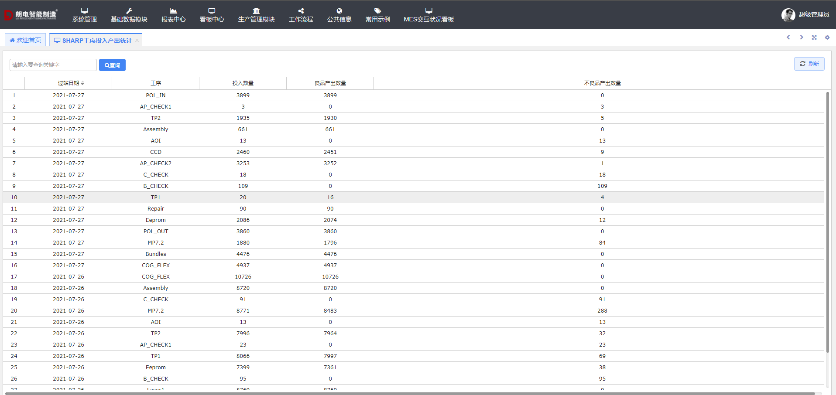Viewport: 836px width, 395px height.
Task: Click the Laser1 row cell
Action: click(156, 388)
